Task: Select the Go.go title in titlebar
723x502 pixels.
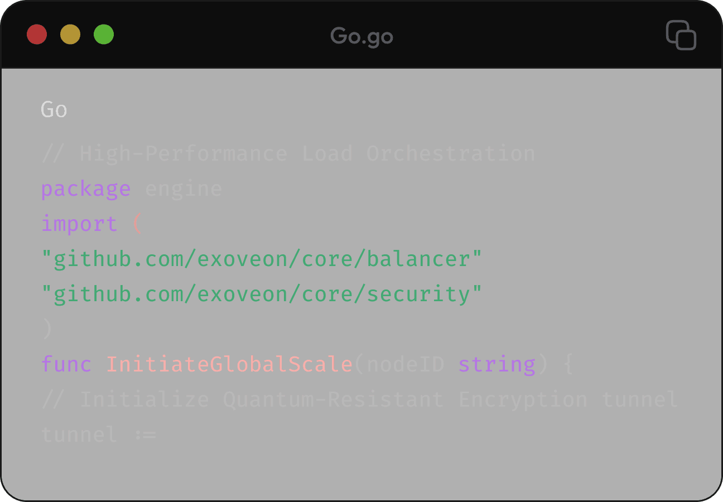Action: click(x=361, y=36)
